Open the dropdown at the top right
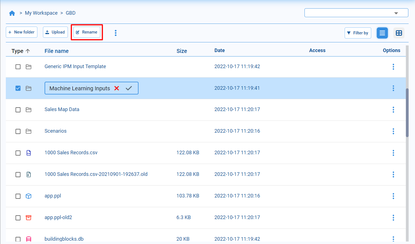The width and height of the screenshot is (415, 244). 396,13
